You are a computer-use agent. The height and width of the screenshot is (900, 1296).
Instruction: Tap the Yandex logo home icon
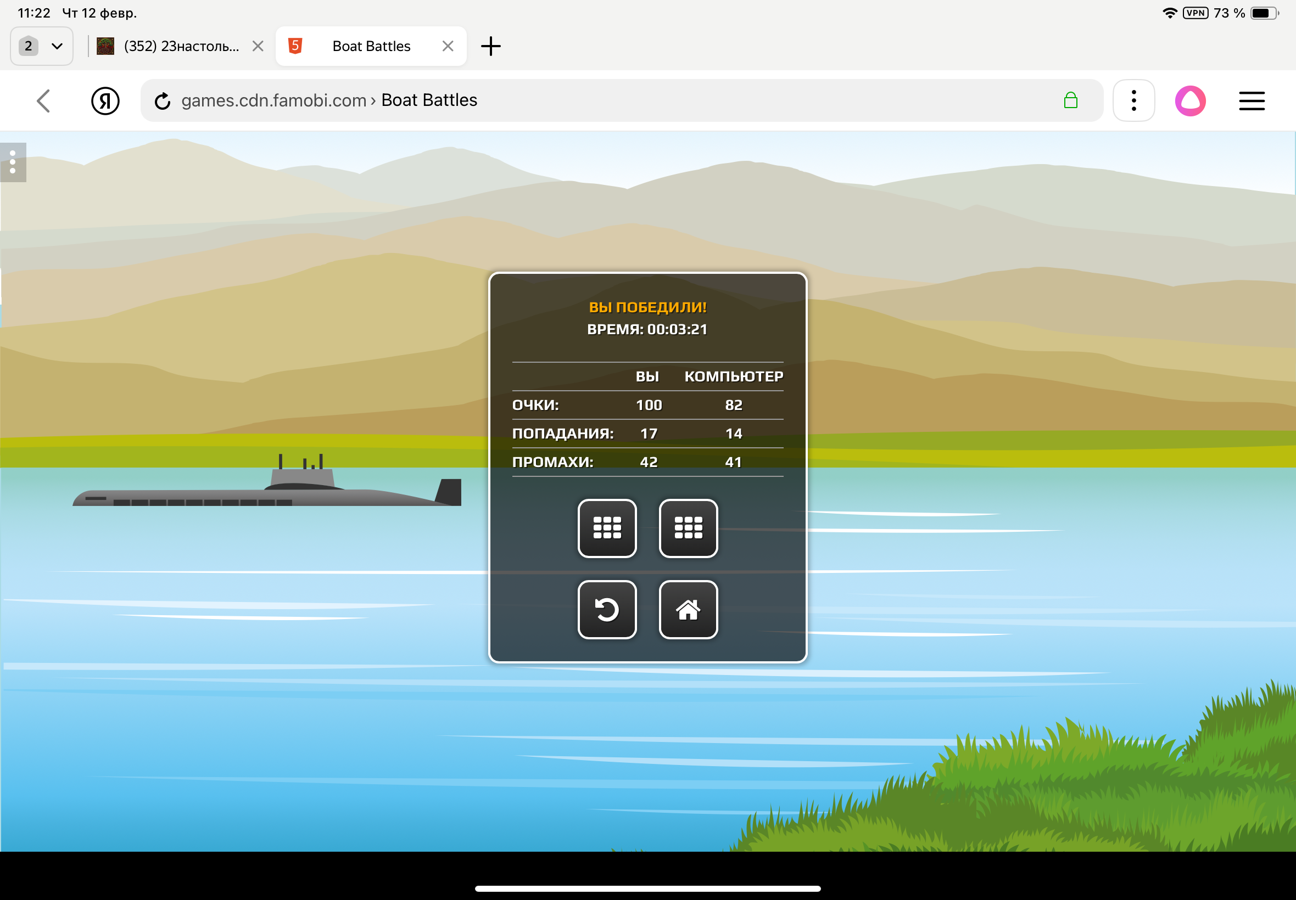[x=105, y=101]
